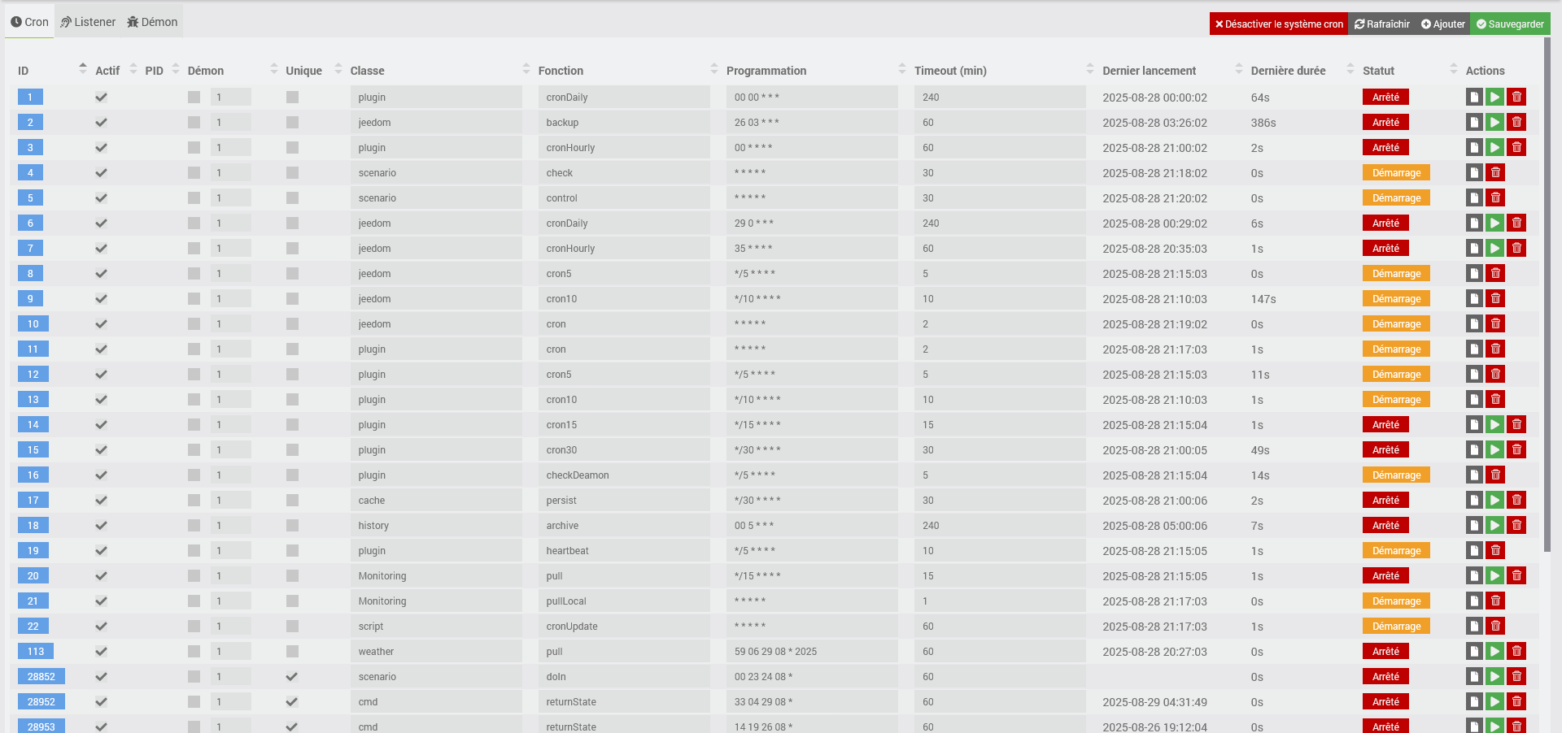The image size is (1562, 733).
Task: Click the ID 1 badge
Action: [30, 98]
